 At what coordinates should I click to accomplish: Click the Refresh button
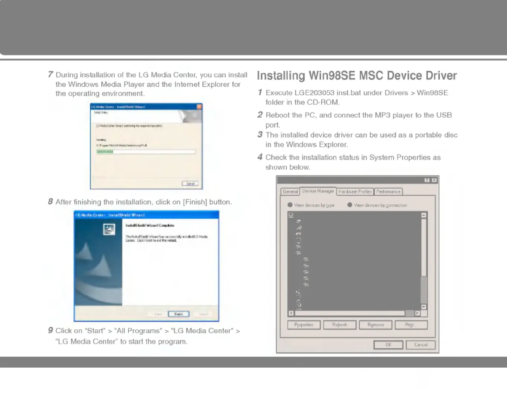point(340,325)
